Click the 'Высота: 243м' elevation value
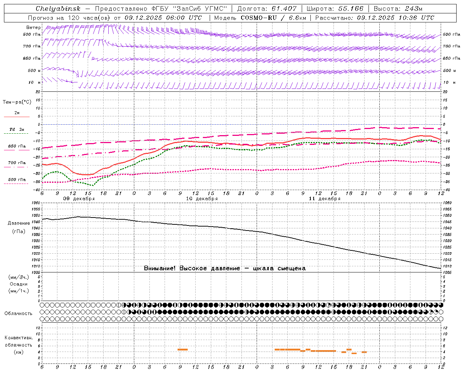This screenshot has width=462, height=370. click(398, 9)
